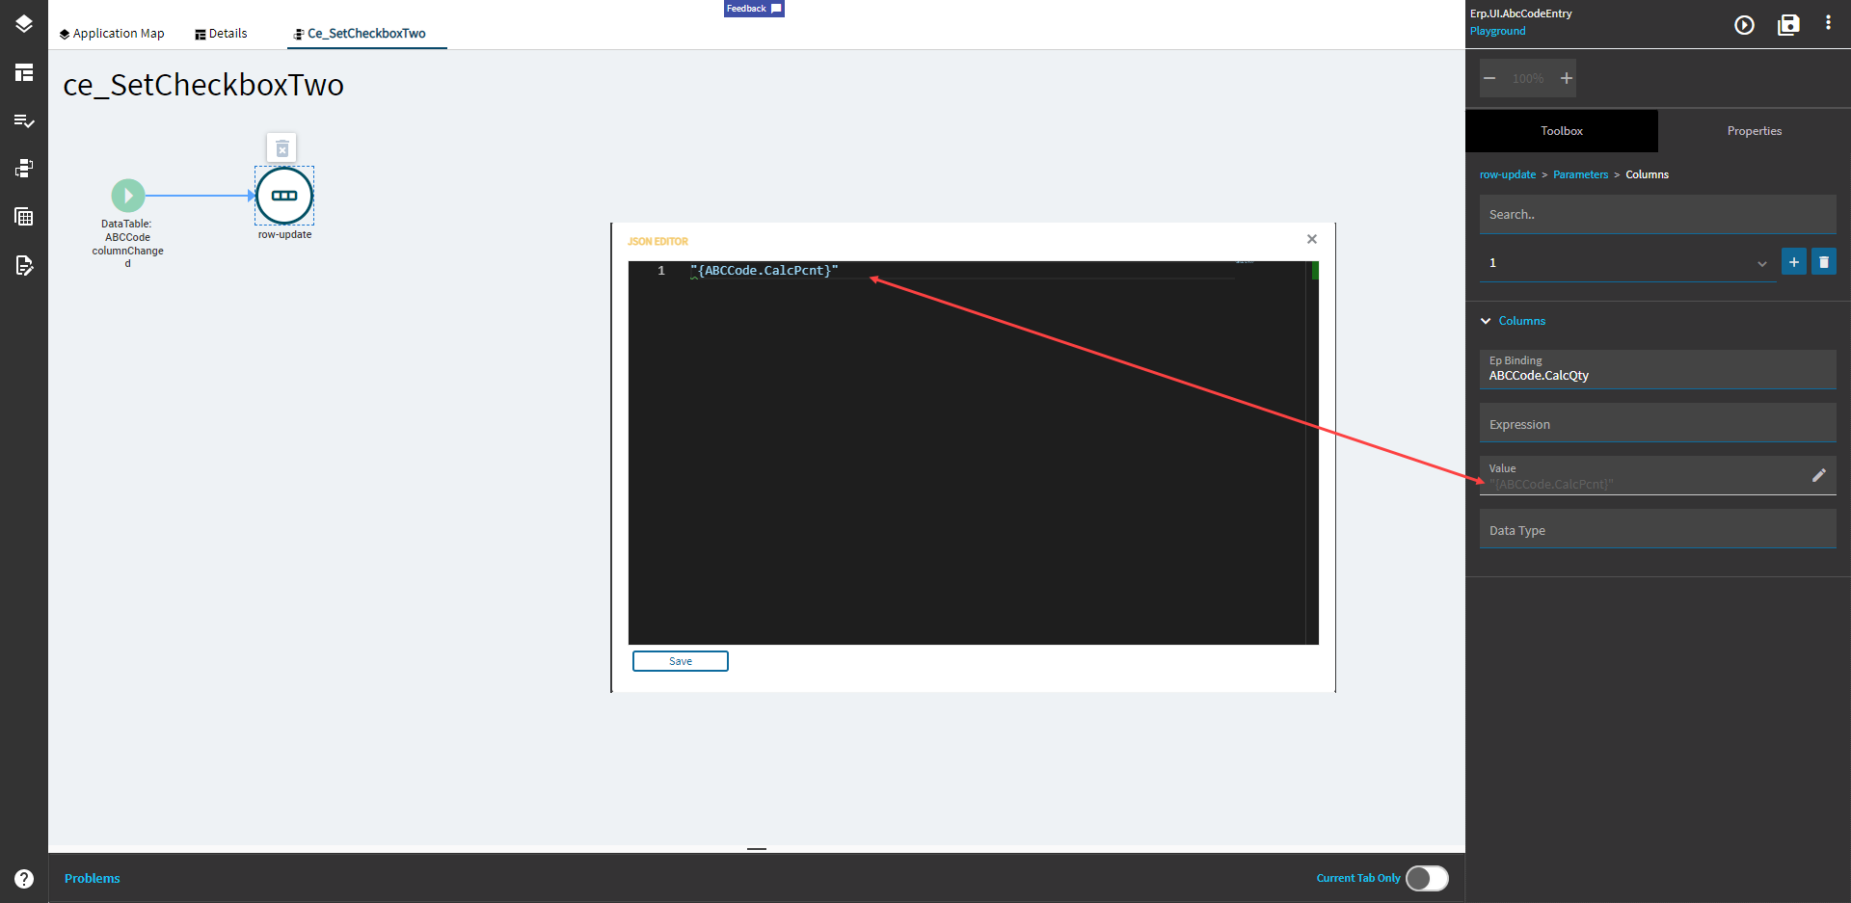1851x903 pixels.
Task: Delete the row-update node using the trash icon
Action: click(x=282, y=148)
